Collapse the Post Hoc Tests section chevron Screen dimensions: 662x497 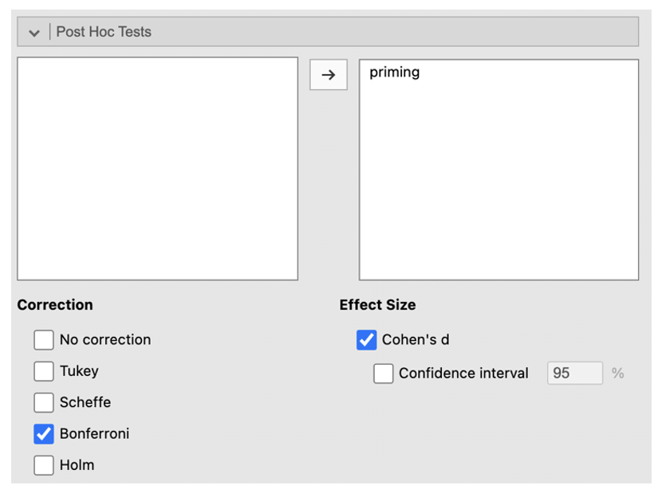coord(33,33)
